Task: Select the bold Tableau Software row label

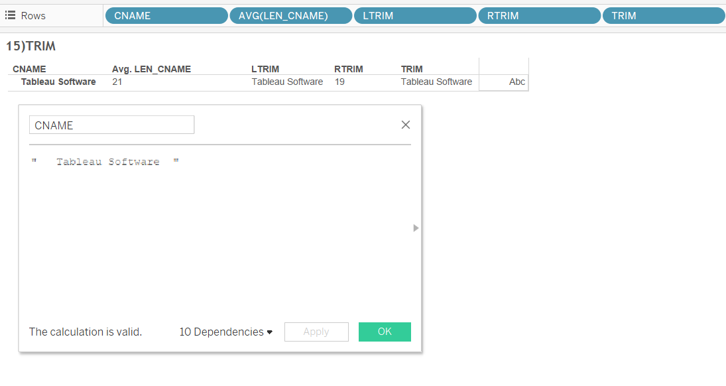Action: [58, 82]
